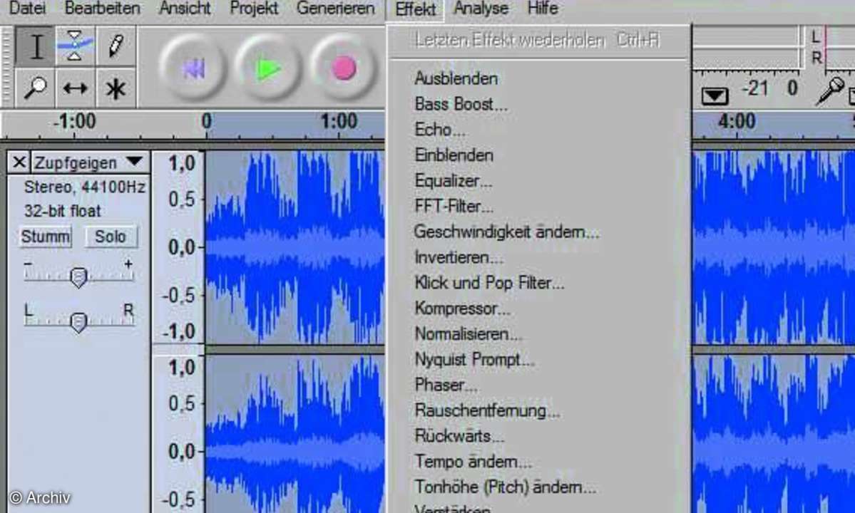The width and height of the screenshot is (855, 513).
Task: Open the Generieren menu
Action: point(335,8)
